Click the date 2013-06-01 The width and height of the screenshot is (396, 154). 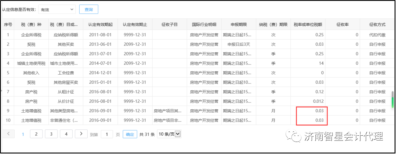click(x=100, y=44)
